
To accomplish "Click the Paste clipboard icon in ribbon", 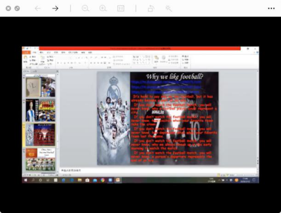I will point(25,59).
